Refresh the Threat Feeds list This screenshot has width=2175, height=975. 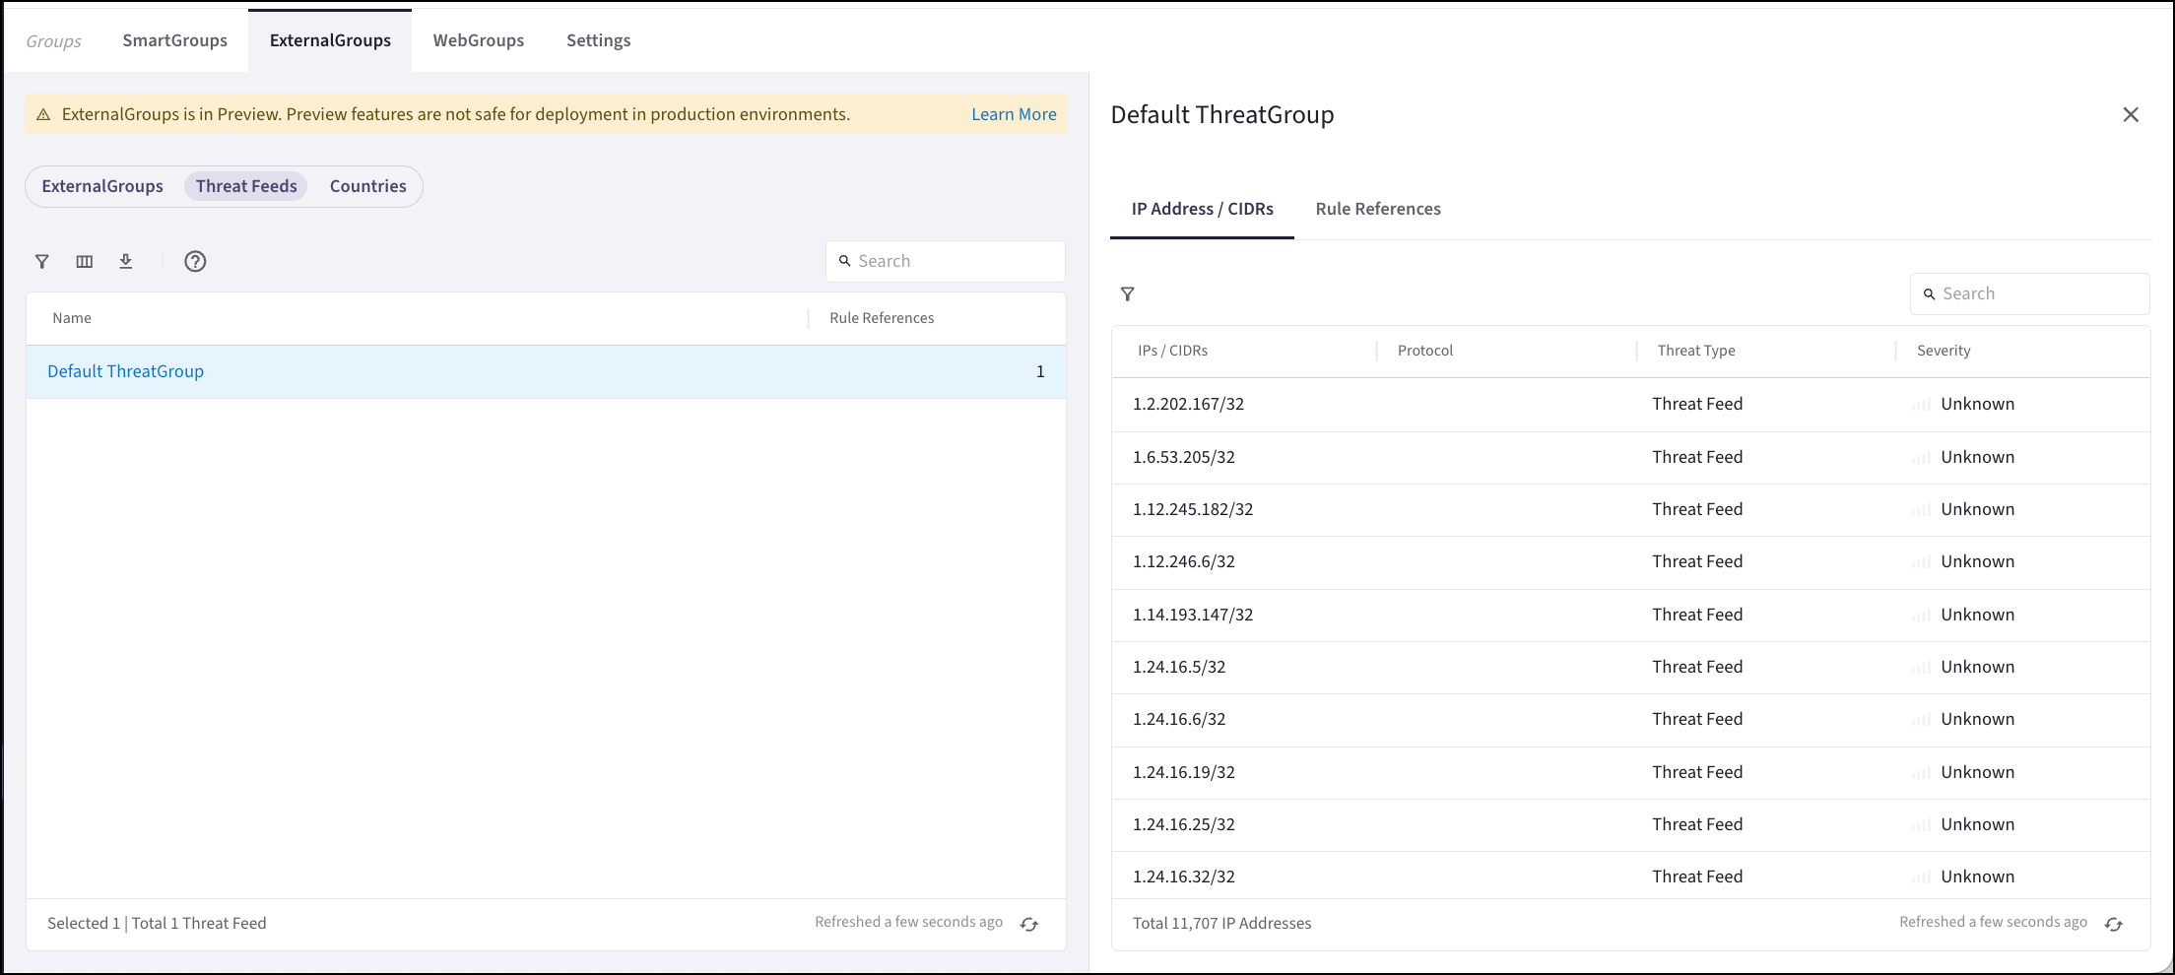point(1028,924)
